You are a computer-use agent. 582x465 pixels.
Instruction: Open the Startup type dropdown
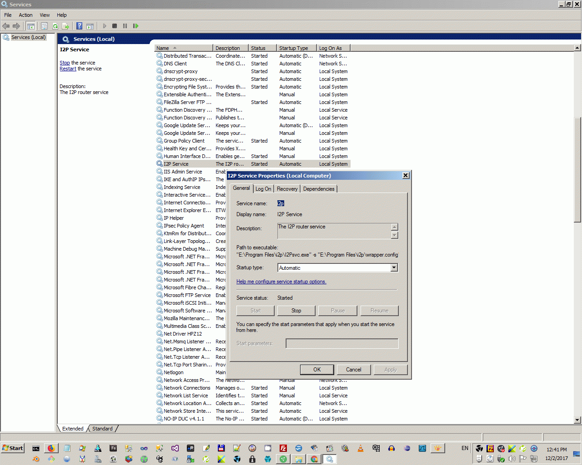[x=394, y=268]
